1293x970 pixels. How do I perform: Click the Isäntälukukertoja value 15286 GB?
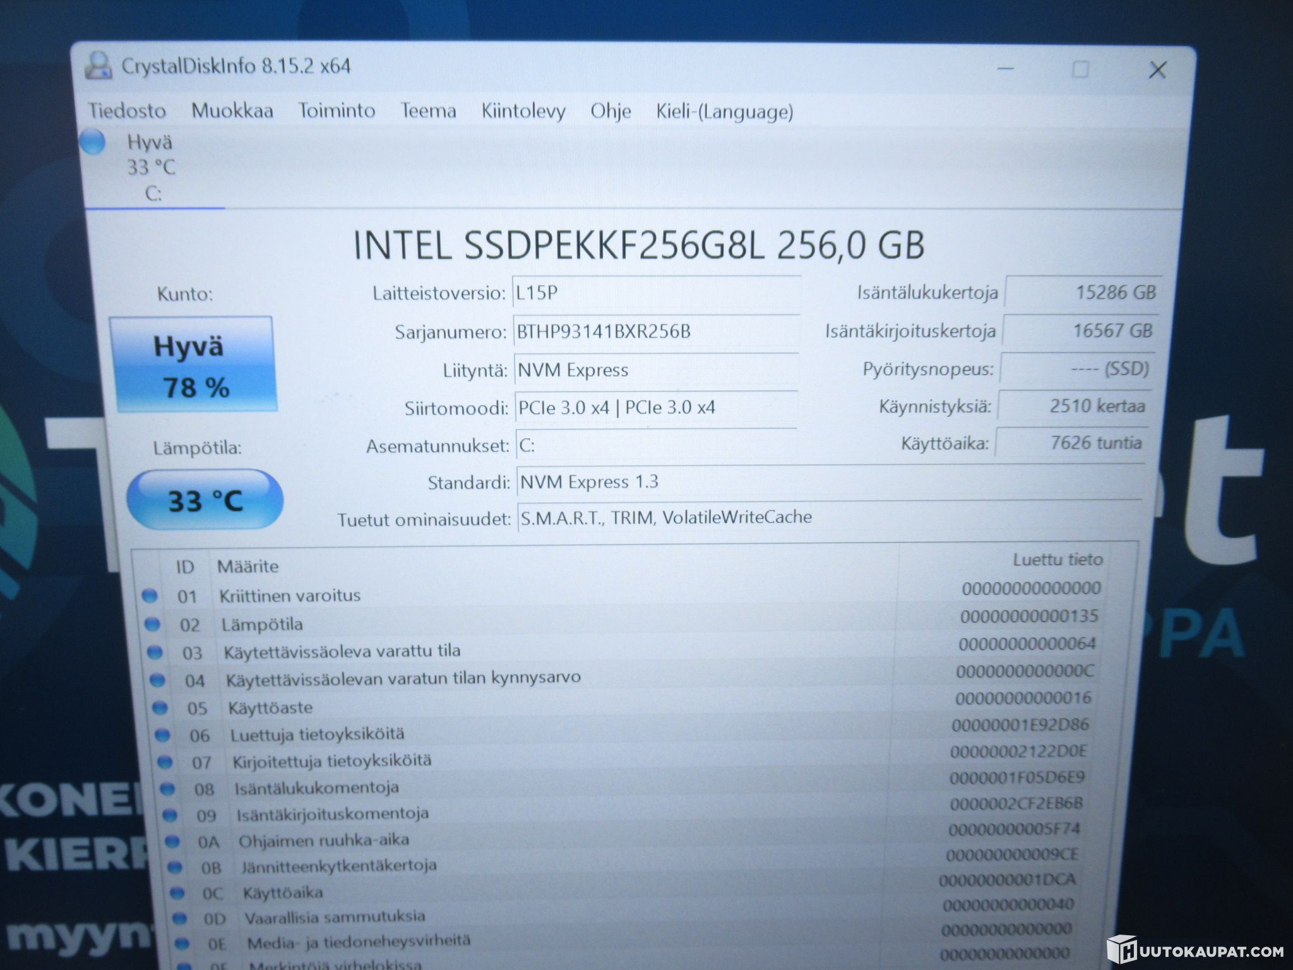tap(1082, 292)
